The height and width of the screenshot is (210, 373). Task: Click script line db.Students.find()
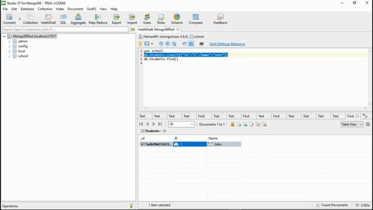161,59
